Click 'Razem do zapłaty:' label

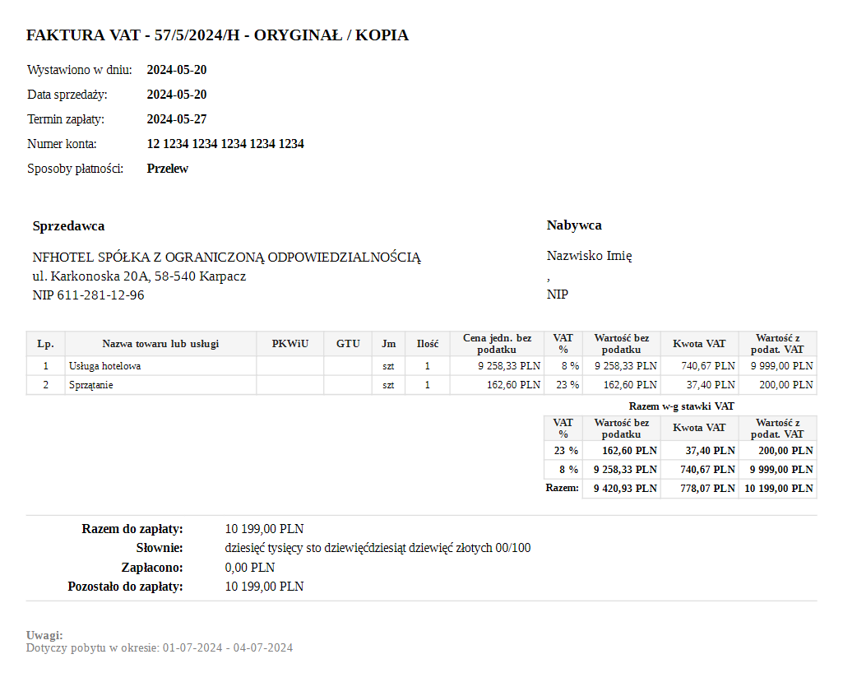pos(132,529)
